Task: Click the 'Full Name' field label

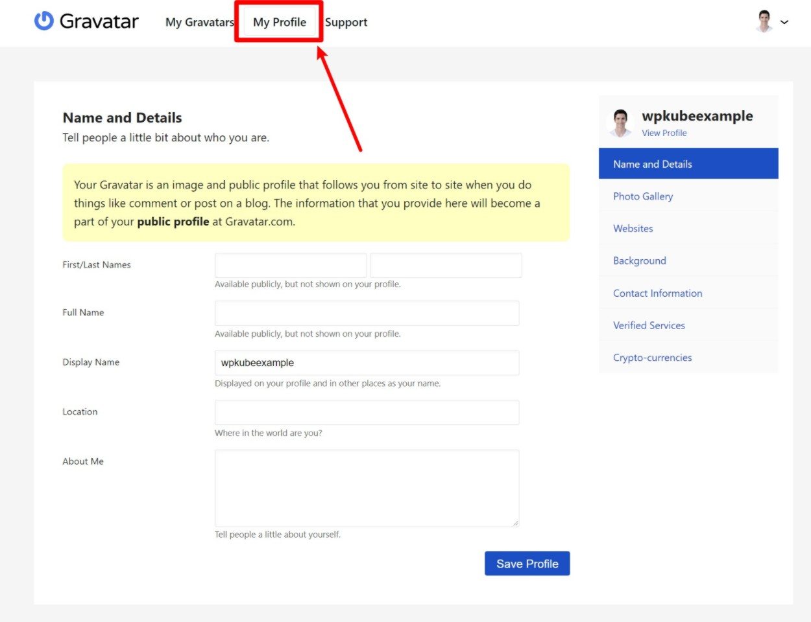Action: [83, 312]
